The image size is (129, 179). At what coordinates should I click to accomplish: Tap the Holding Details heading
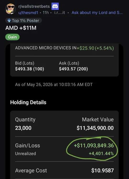tap(28, 102)
